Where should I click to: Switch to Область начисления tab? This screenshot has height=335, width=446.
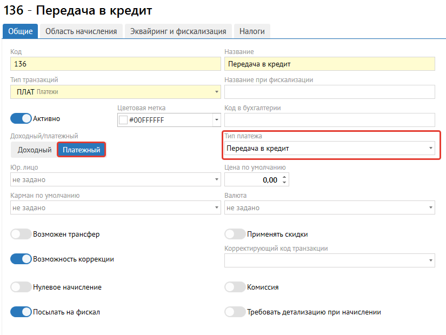coord(81,31)
